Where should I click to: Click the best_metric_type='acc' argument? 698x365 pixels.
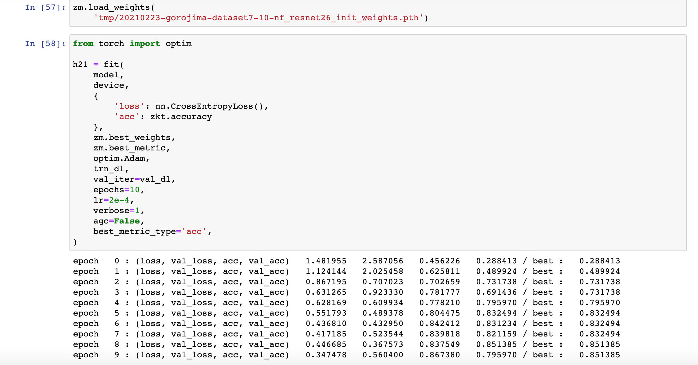click(152, 231)
